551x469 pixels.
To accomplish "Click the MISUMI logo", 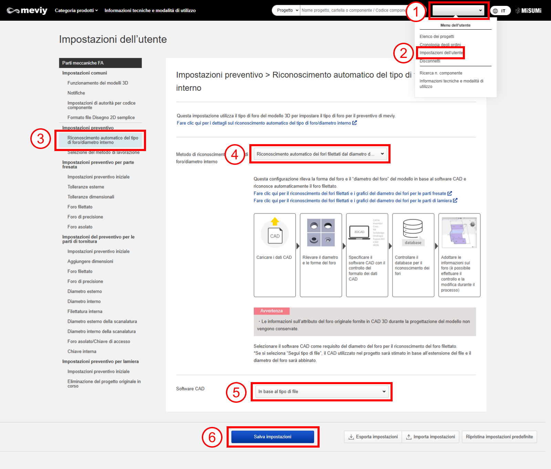I will (x=528, y=11).
